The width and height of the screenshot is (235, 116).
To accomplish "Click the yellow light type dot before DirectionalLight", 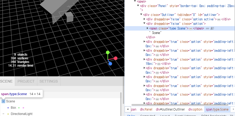I will pyautogui.click(x=8, y=114).
